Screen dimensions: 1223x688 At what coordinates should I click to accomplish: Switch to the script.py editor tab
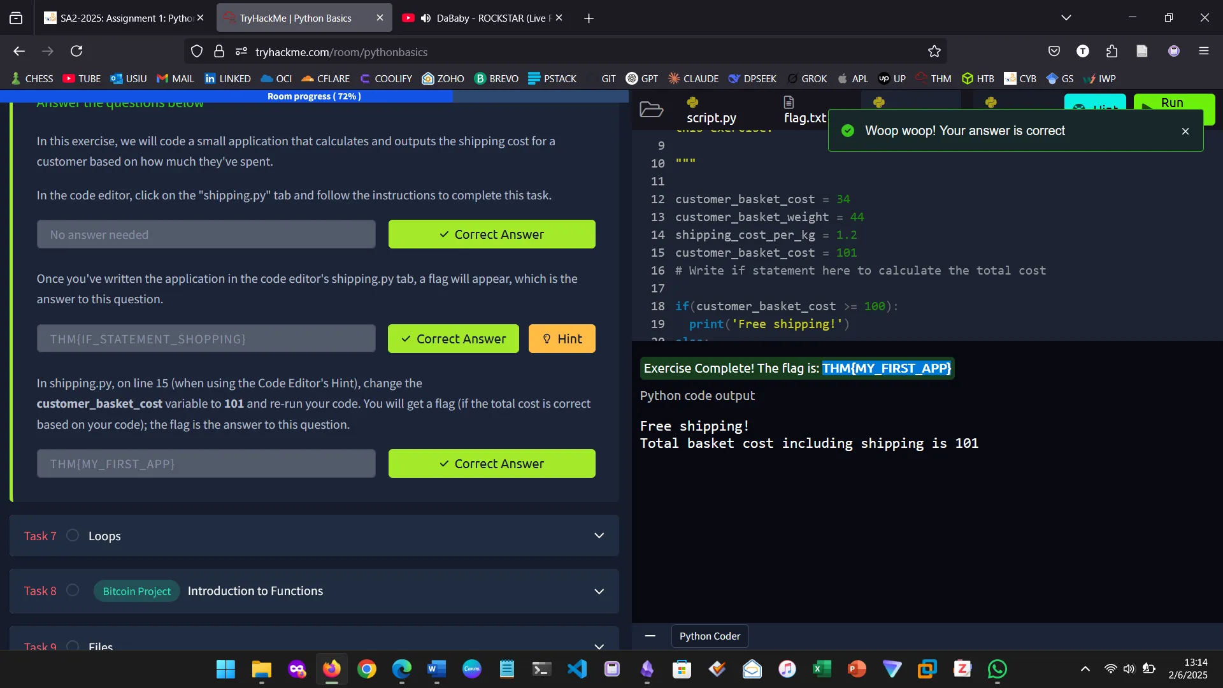point(711,111)
